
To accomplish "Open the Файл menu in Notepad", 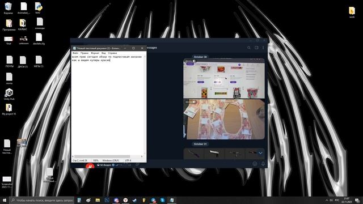I will (x=75, y=53).
